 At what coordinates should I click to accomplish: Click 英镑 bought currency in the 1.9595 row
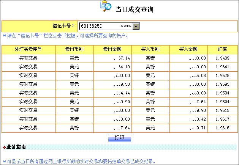tap(150, 84)
